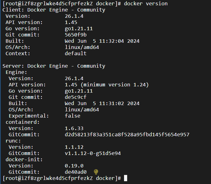Click client Git commit '5650f9b'
This screenshot has width=211, height=184.
[76, 35]
